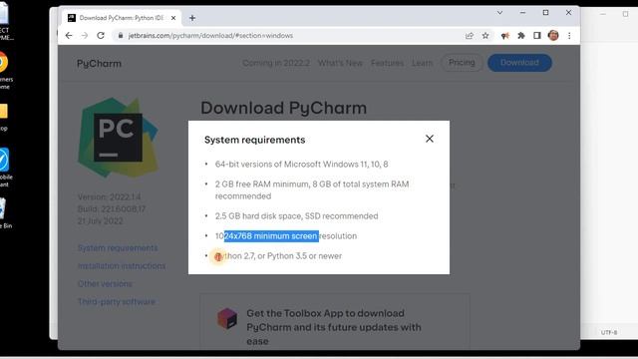Bookmark this page with star icon

click(485, 36)
